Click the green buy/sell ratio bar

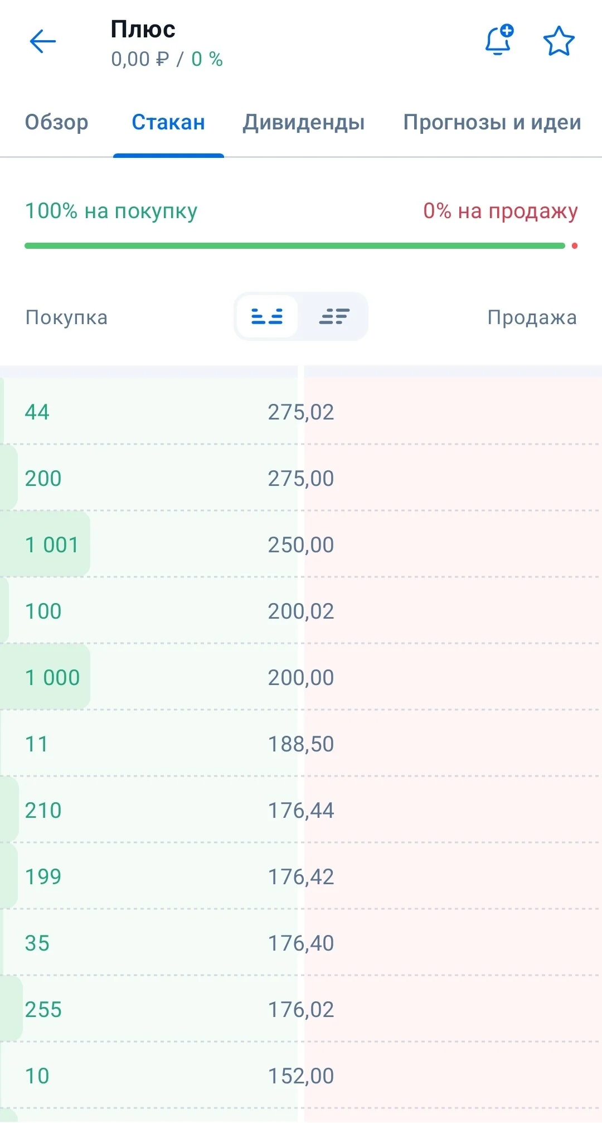click(295, 245)
